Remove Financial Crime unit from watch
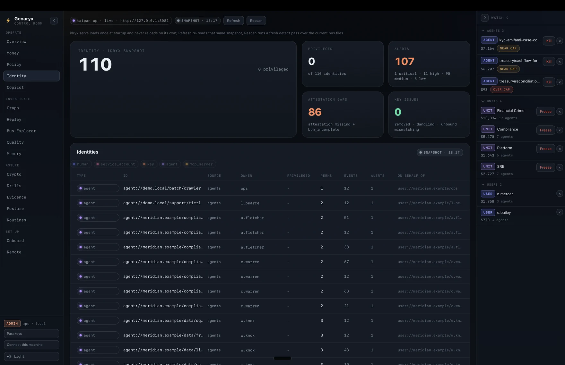Screen dimensions: 565x365 coord(560,112)
